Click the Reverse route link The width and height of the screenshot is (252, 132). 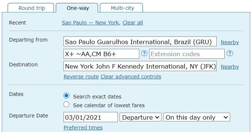(81, 77)
